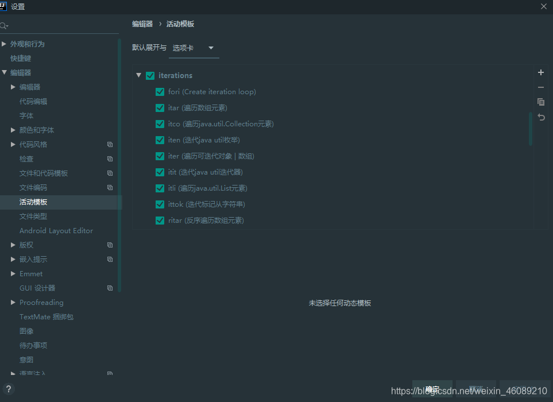553x402 pixels.
Task: Open the 快捷键 settings page
Action: coord(21,59)
